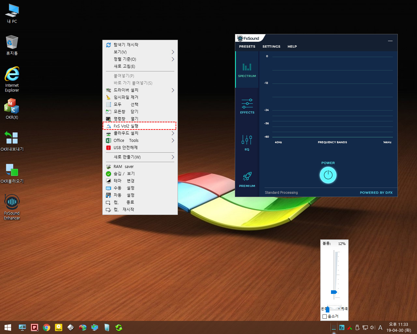This screenshot has height=334, width=417.
Task: Click the 'A' input language indicator
Action: 380,327
